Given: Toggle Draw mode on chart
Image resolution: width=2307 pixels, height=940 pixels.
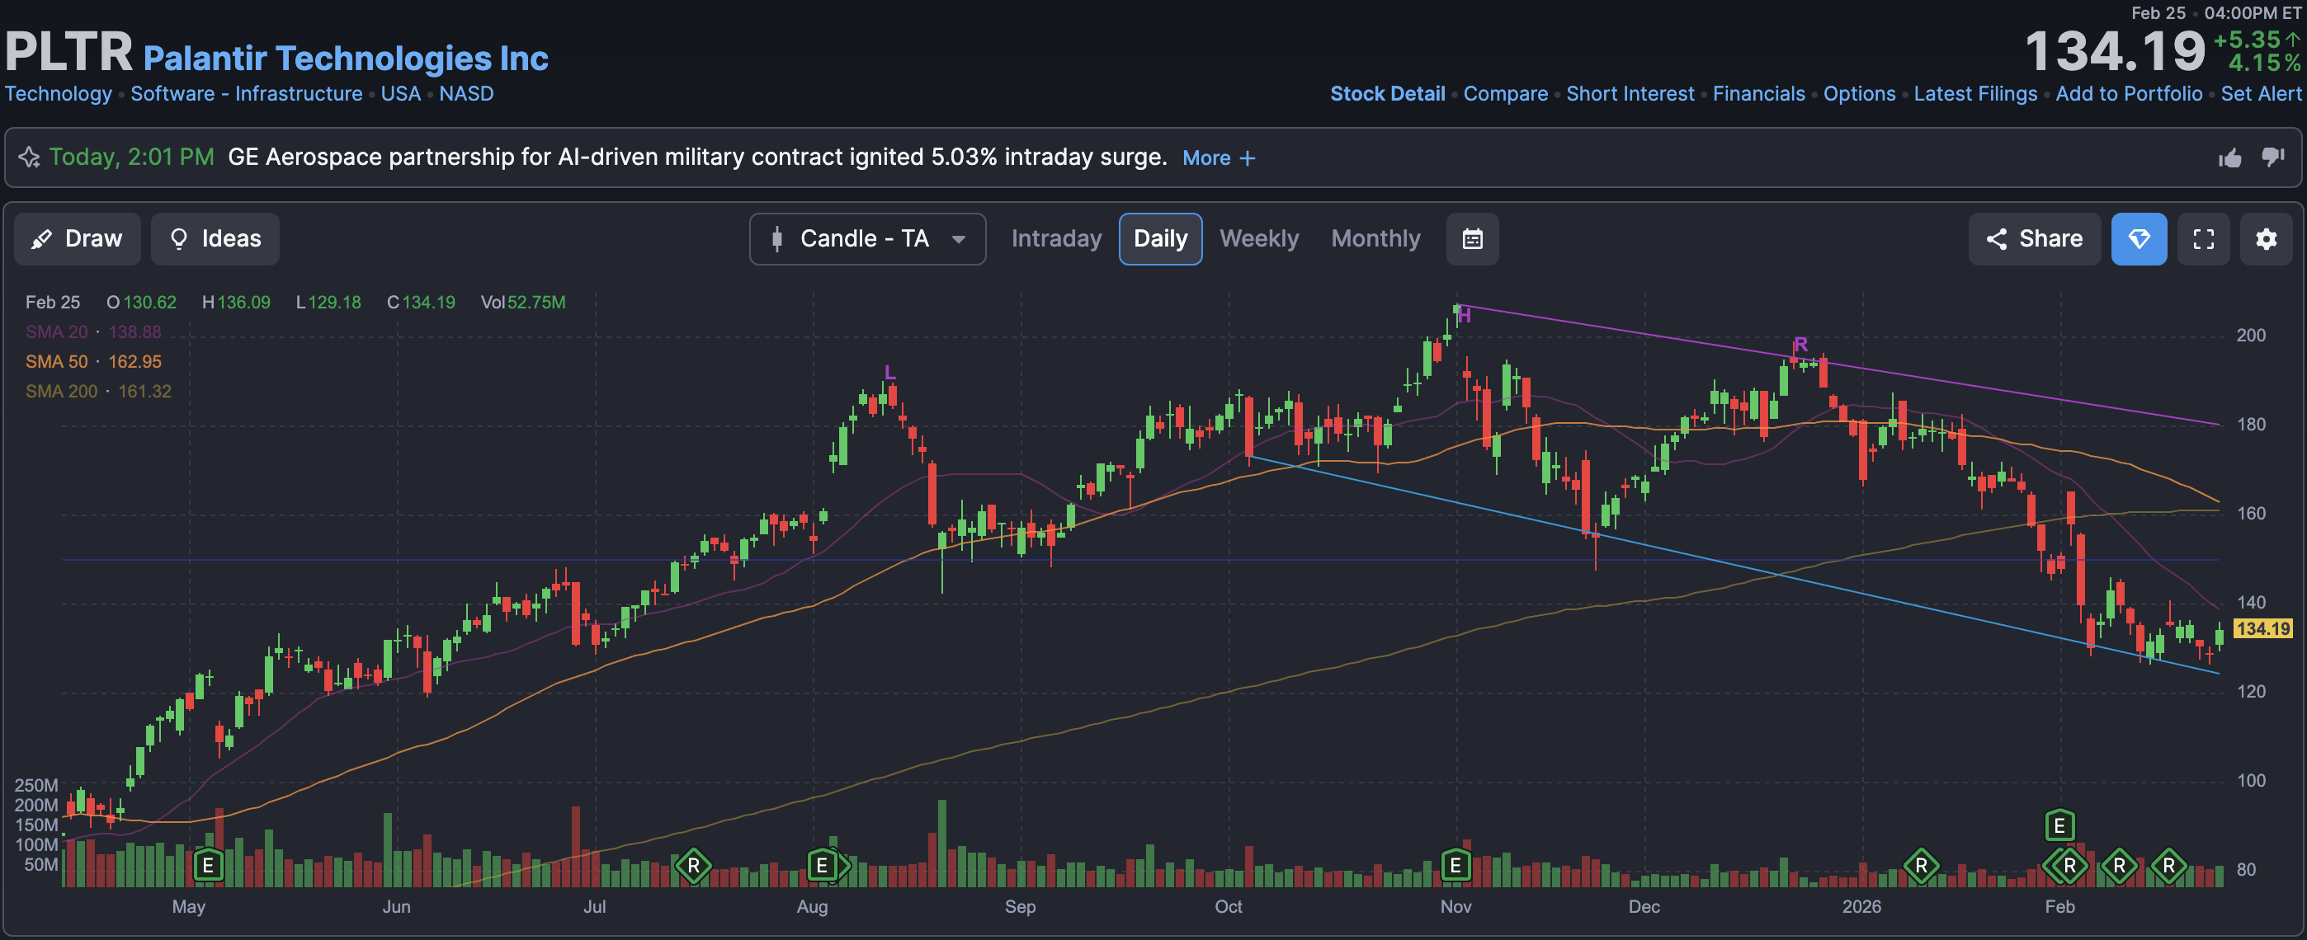Looking at the screenshot, I should click(77, 239).
